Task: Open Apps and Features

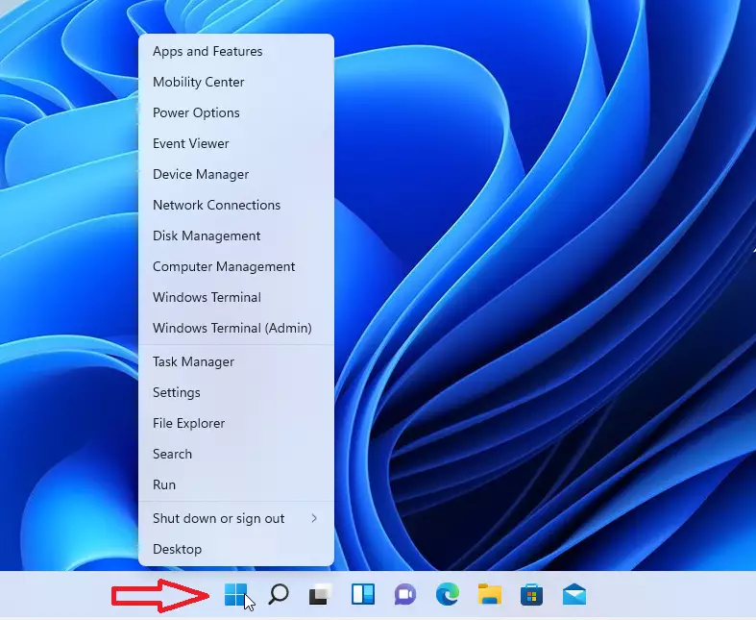Action: tap(236, 51)
